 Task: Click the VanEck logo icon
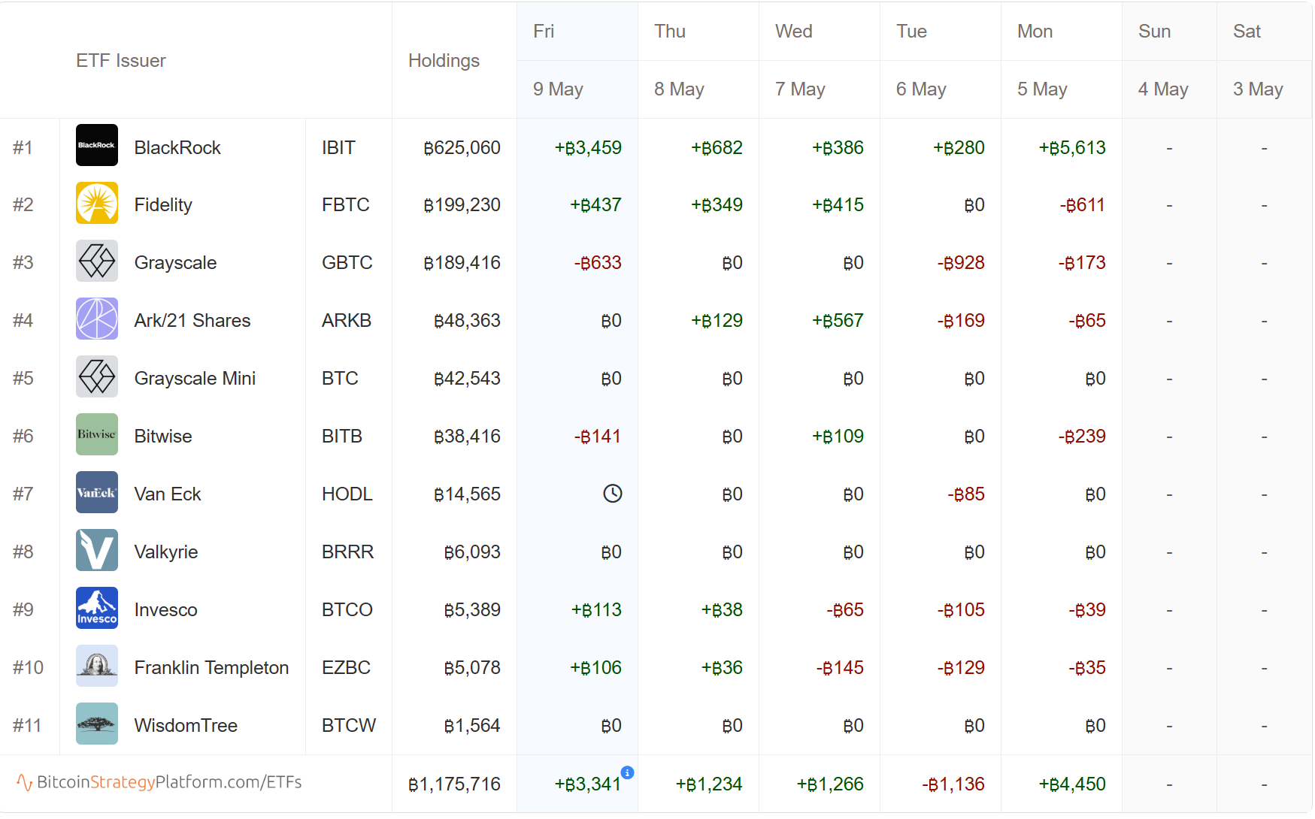(96, 492)
